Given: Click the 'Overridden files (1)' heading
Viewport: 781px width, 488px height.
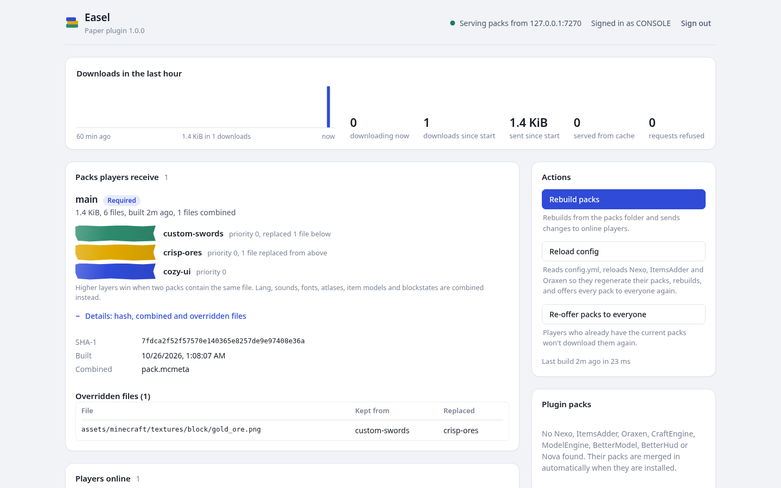Looking at the screenshot, I should 113,396.
